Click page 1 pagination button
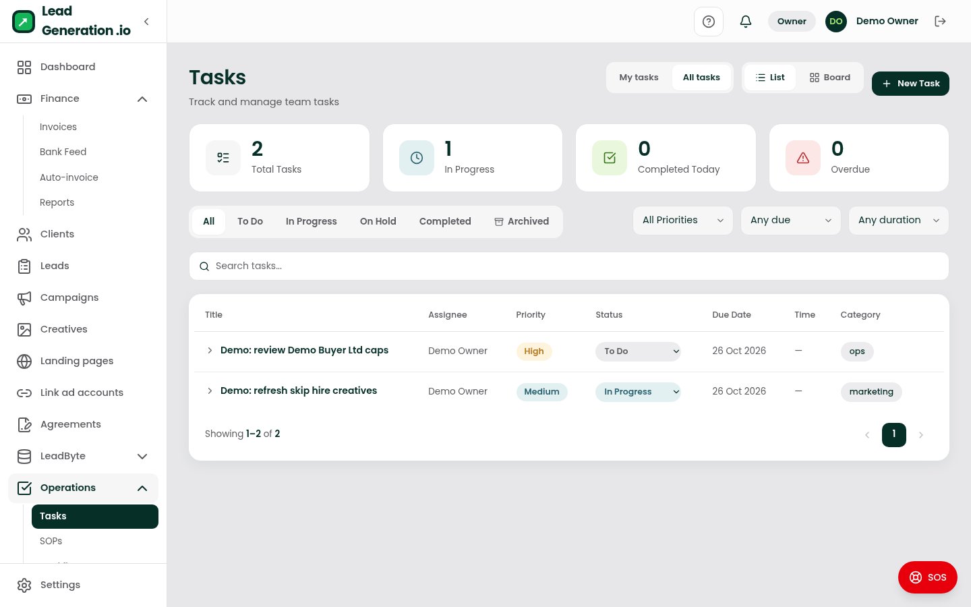The width and height of the screenshot is (971, 607). pyautogui.click(x=894, y=434)
